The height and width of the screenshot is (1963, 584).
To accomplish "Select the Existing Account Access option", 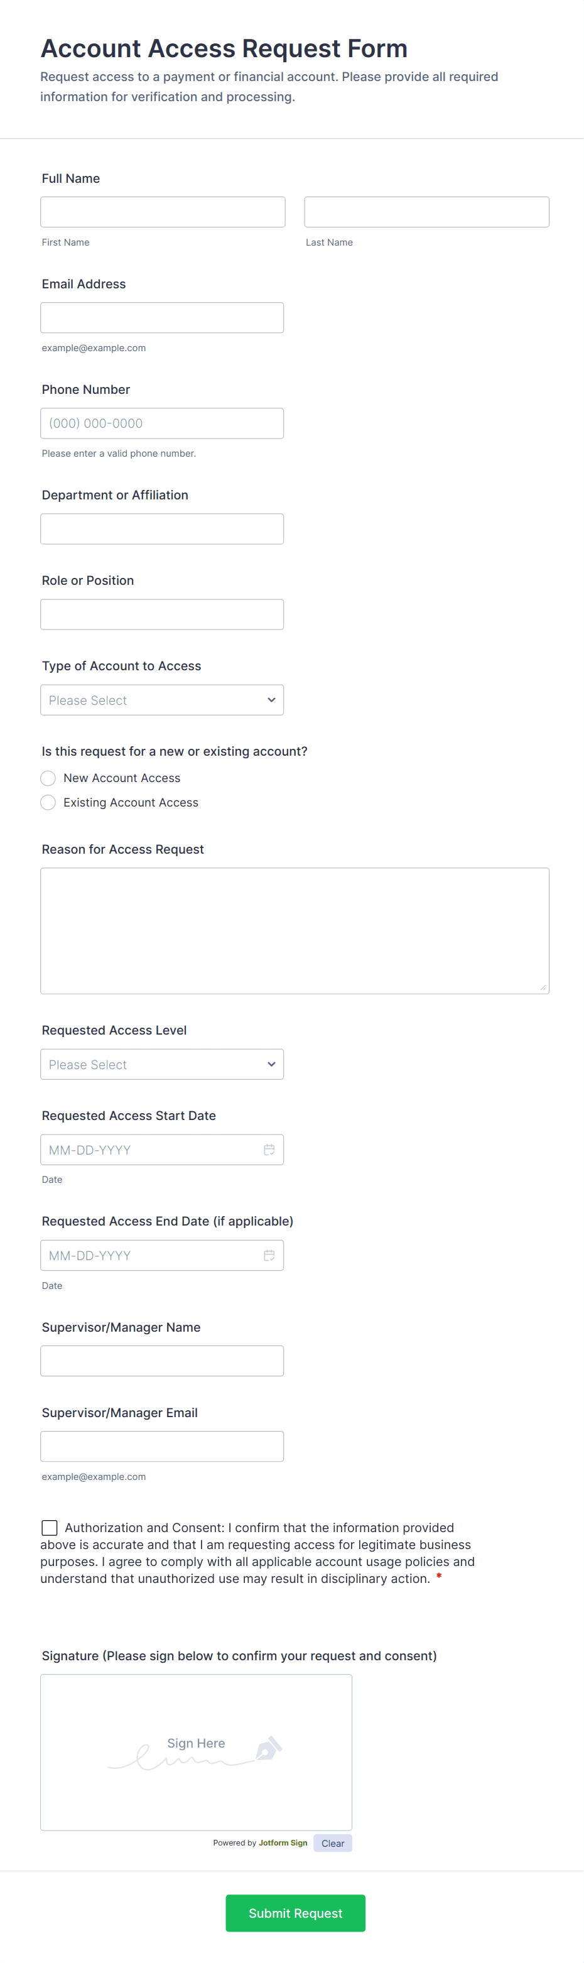I will click(48, 802).
